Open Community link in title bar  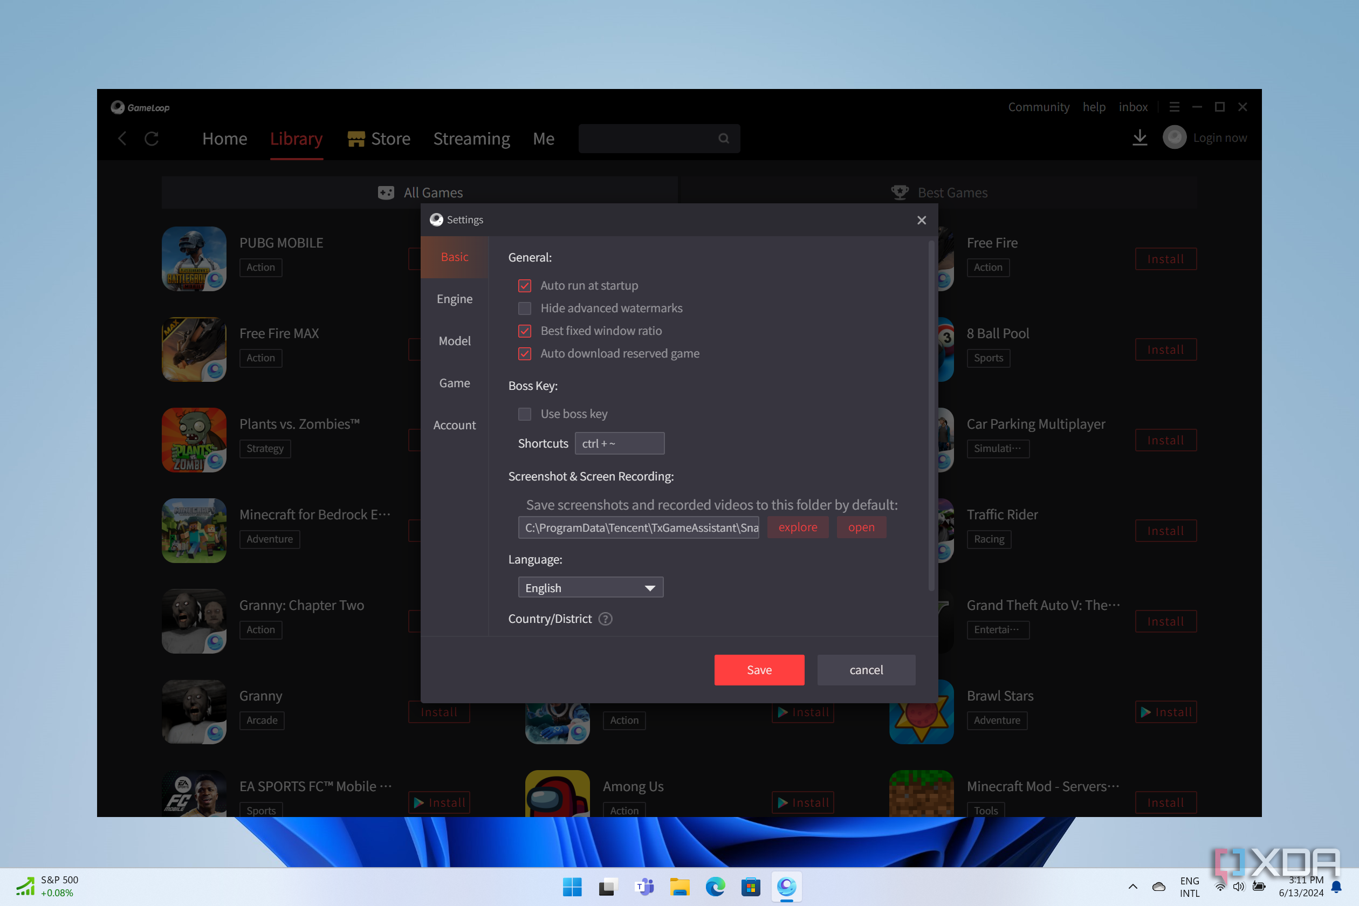click(1038, 107)
